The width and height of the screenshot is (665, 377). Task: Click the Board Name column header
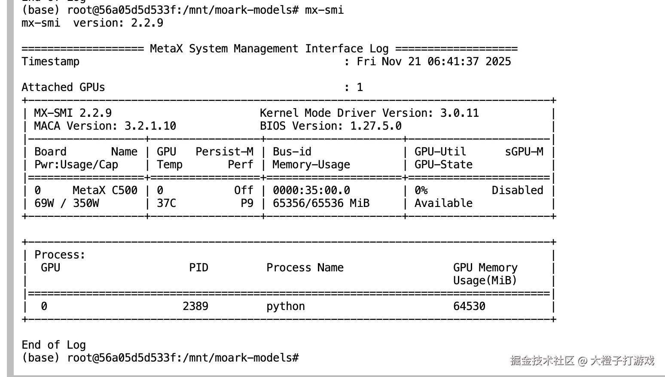(x=86, y=152)
